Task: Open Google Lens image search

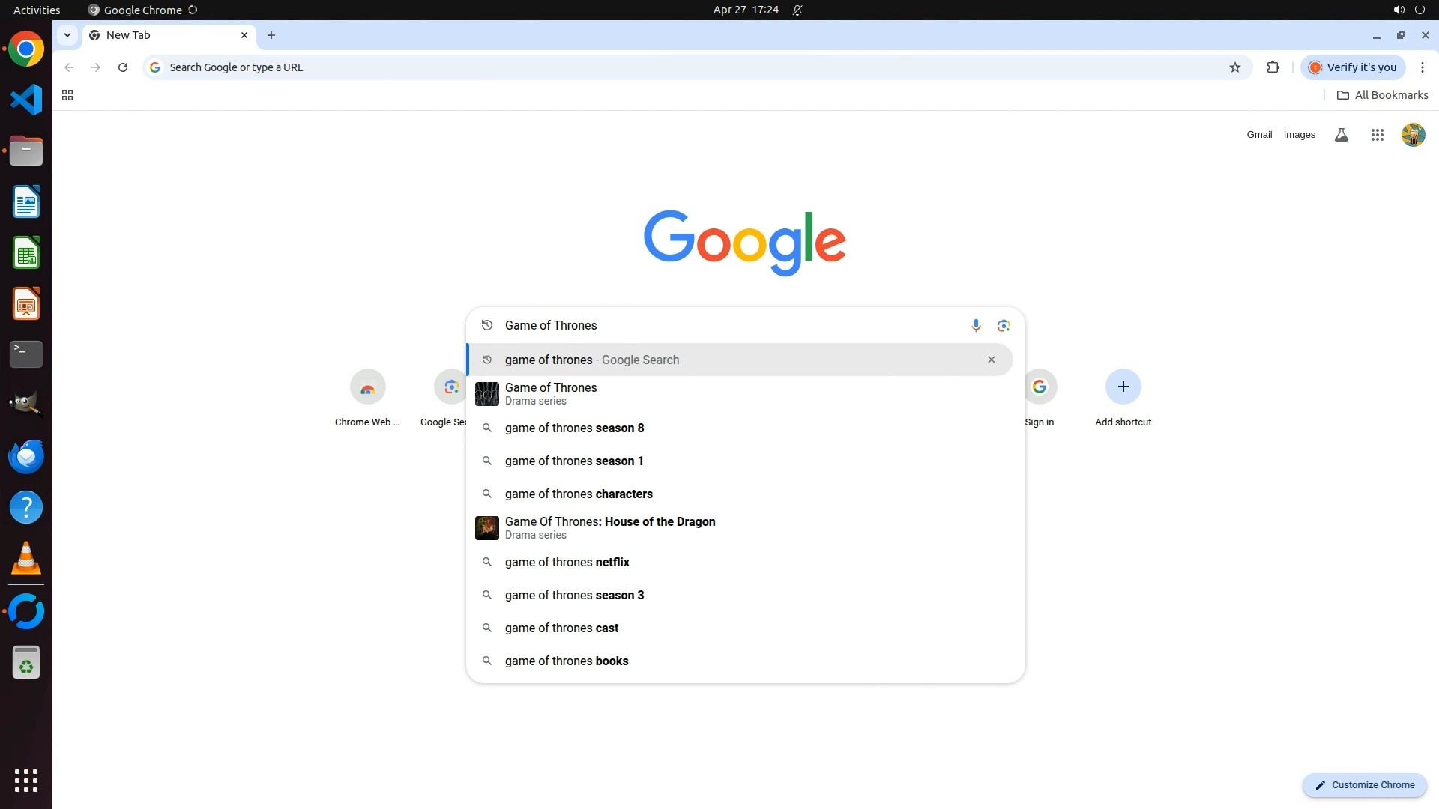Action: (1004, 326)
